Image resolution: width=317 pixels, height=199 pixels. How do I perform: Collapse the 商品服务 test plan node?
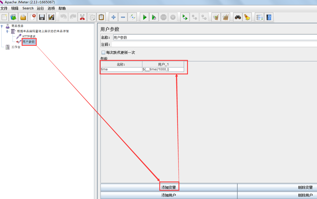[x=2, y=26]
